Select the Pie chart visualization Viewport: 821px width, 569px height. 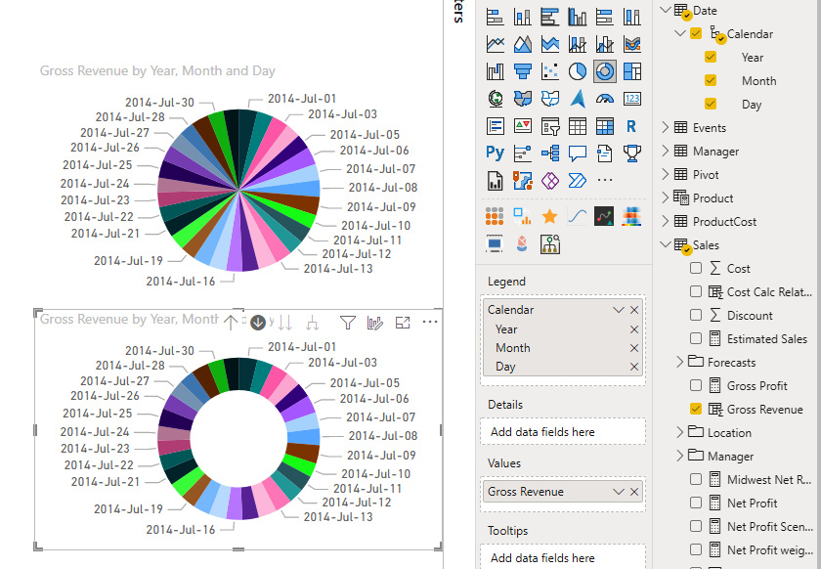pos(578,71)
